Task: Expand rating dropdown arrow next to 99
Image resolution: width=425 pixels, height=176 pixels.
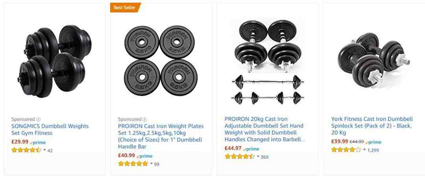Action: [x=151, y=164]
